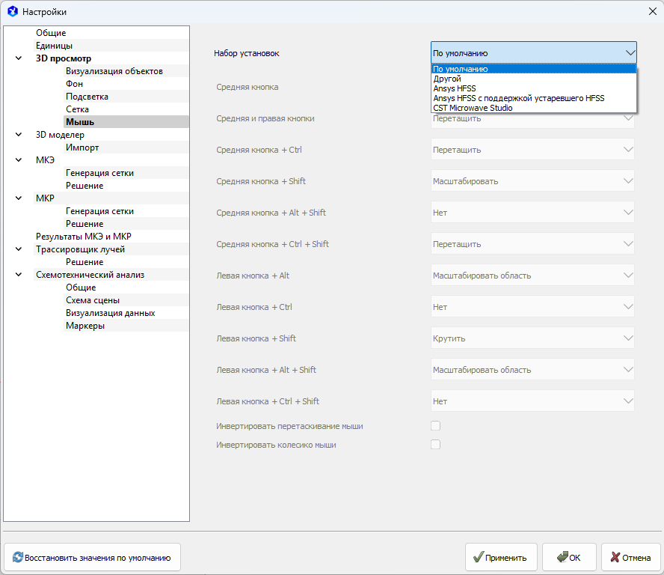Collapse the Схемотехнический анализ section
This screenshot has width=664, height=575.
tap(19, 275)
